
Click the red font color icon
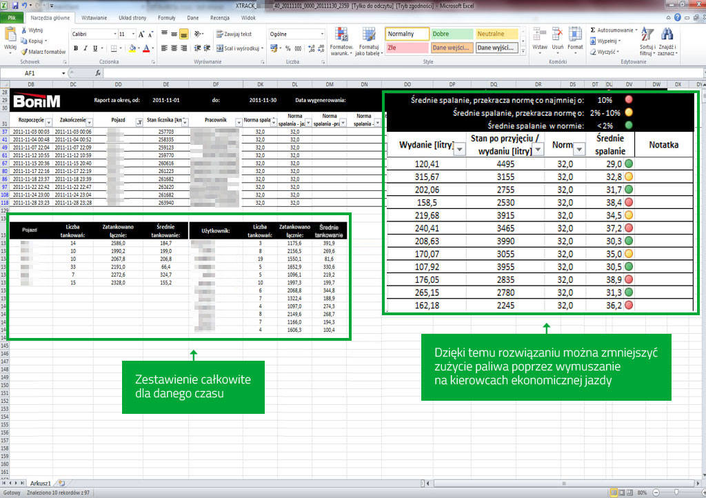click(146, 48)
